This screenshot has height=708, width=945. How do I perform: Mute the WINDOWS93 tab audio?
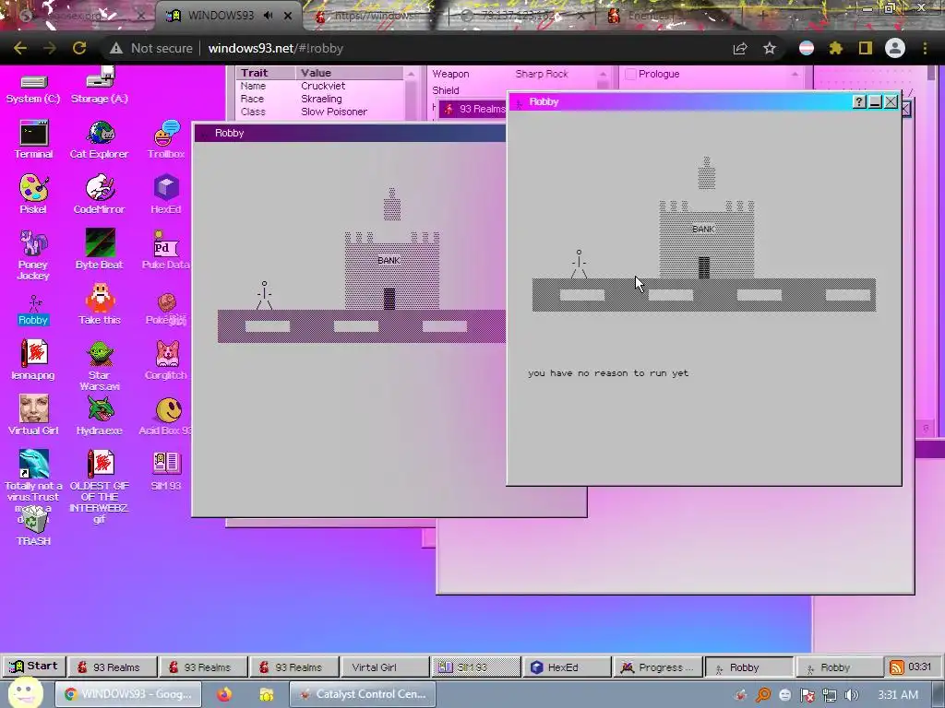pos(269,16)
